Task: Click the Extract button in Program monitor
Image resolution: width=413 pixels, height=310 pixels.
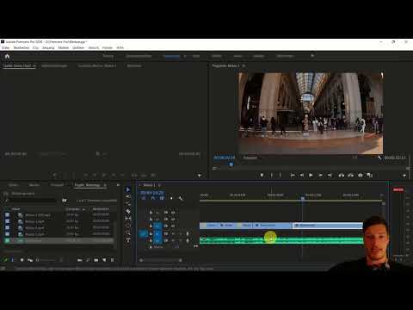Action: pyautogui.click(x=351, y=175)
